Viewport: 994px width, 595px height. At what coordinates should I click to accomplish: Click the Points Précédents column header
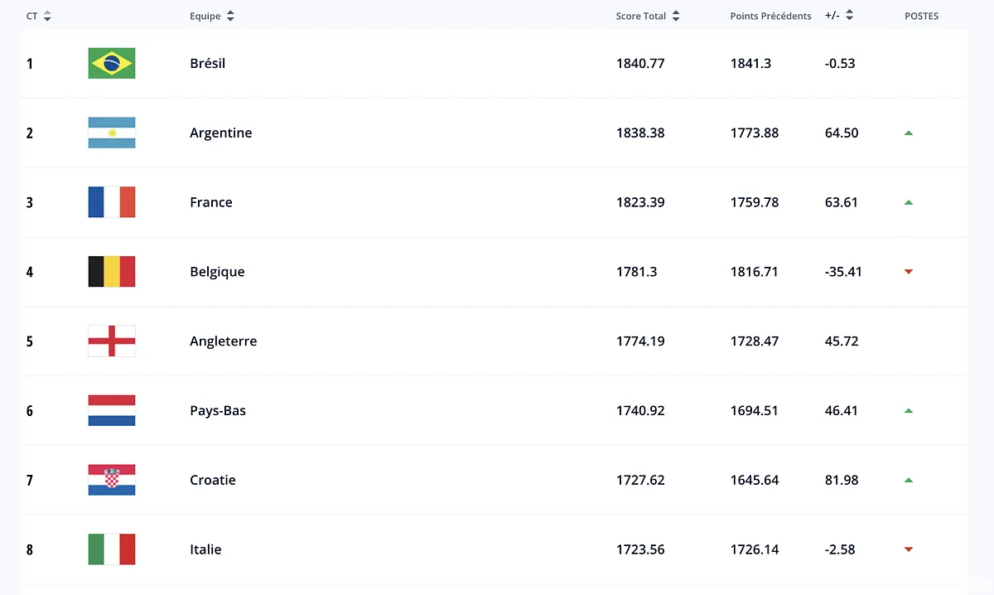pos(770,15)
